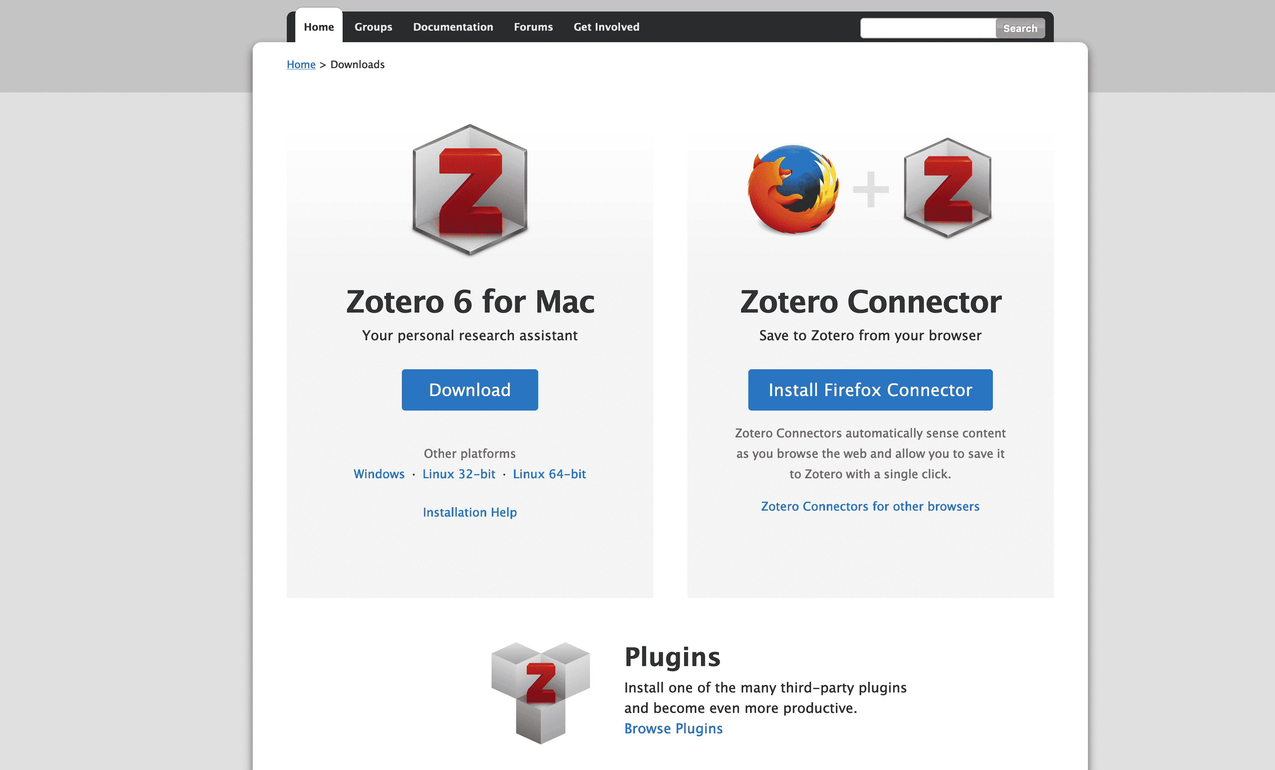This screenshot has width=1275, height=770.
Task: Click the large Zotero 6 for Mac logo
Action: point(470,190)
